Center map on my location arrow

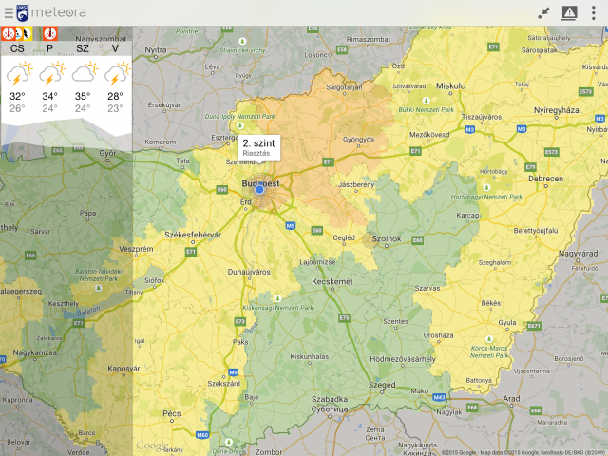(x=543, y=12)
